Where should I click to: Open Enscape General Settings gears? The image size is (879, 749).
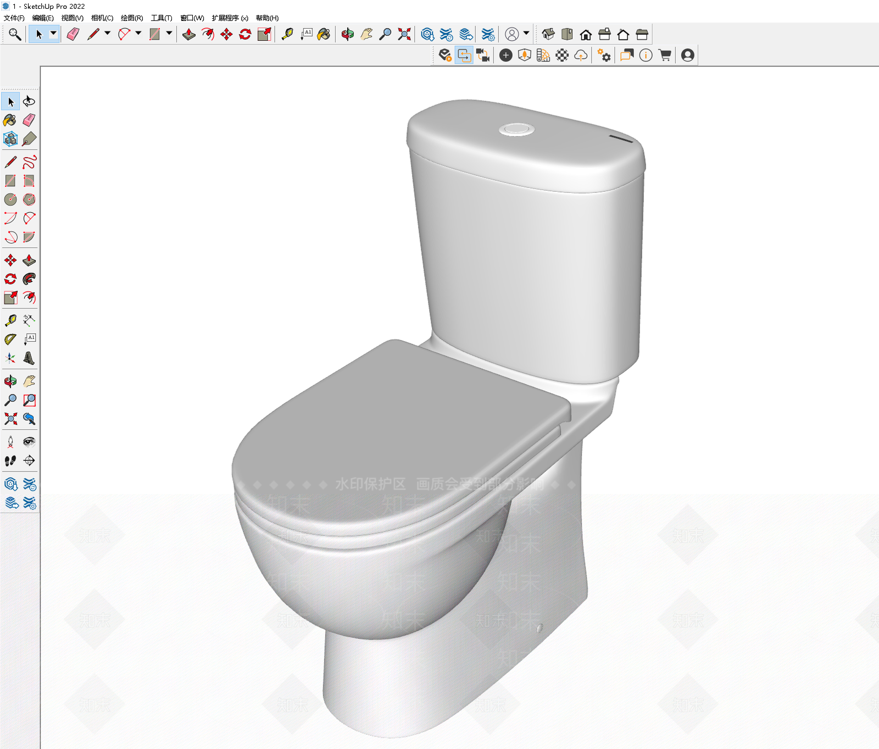click(x=604, y=55)
